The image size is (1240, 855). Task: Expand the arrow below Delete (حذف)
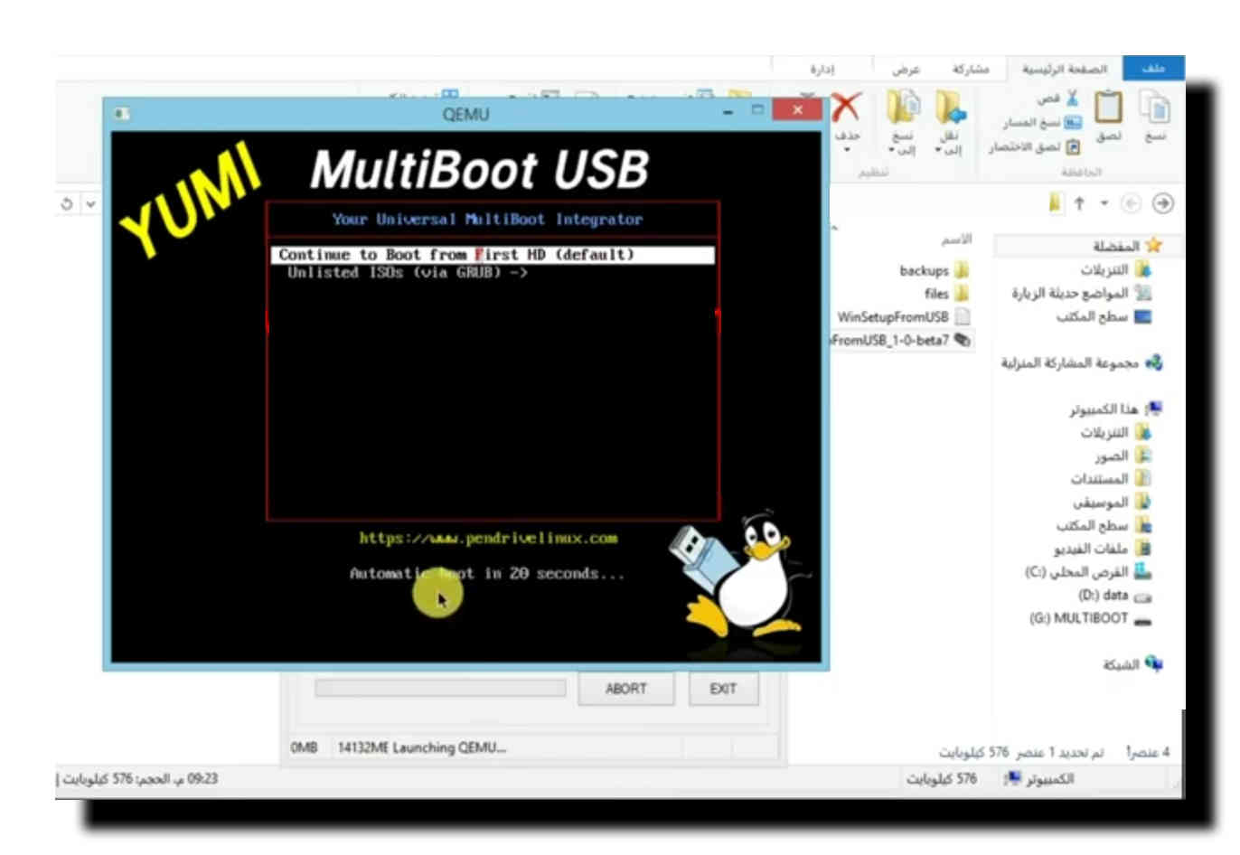click(847, 149)
